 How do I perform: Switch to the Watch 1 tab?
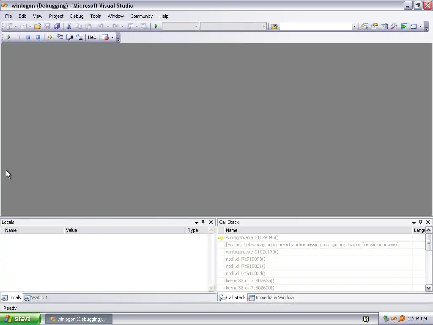click(36, 297)
